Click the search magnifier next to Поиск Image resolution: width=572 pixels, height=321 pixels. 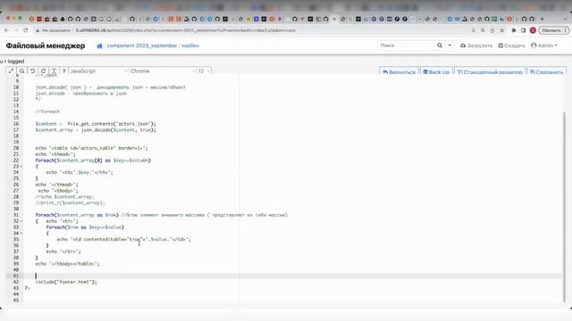(x=440, y=45)
